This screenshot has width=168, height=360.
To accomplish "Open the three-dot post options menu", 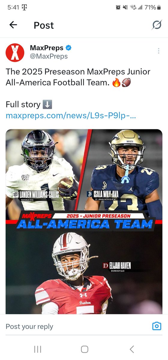I will point(158,51).
